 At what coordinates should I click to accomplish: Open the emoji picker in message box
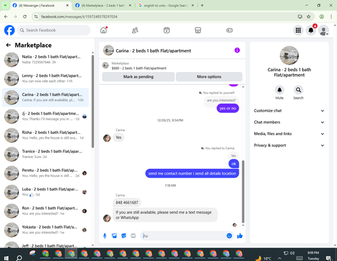tap(229, 235)
